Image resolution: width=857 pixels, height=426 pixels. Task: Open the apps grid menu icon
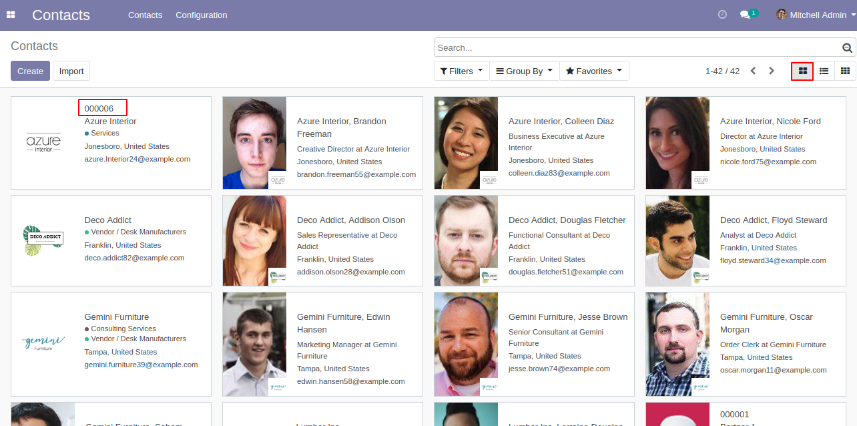point(11,15)
